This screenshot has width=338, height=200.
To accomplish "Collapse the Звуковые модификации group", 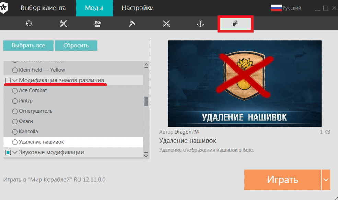I will click(x=15, y=152).
